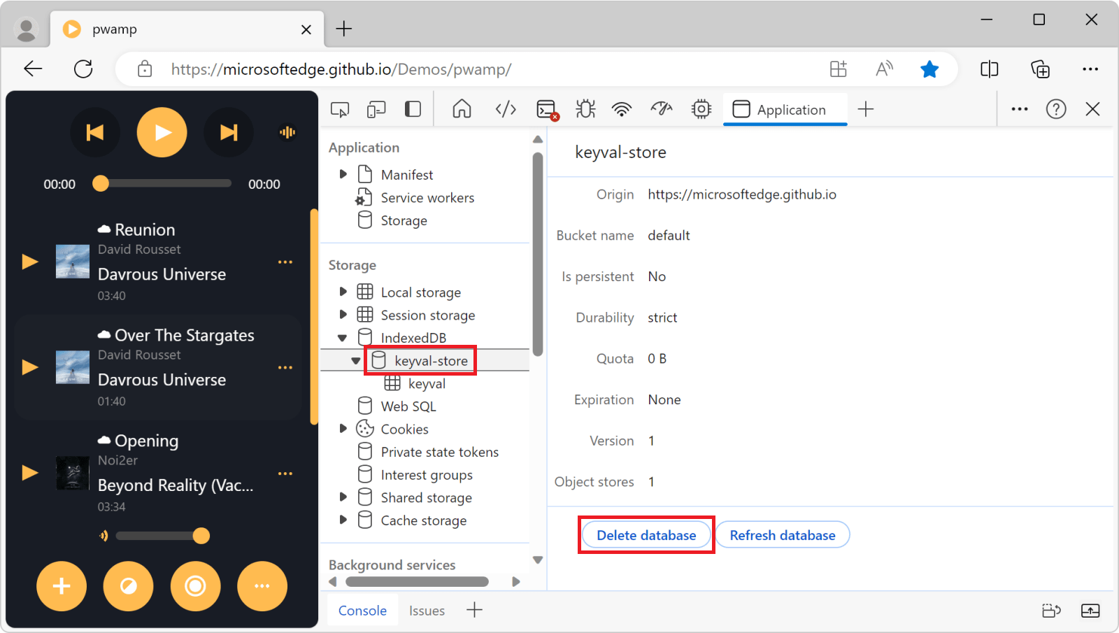1119x633 pixels.
Task: Click the Delete database button
Action: point(646,534)
